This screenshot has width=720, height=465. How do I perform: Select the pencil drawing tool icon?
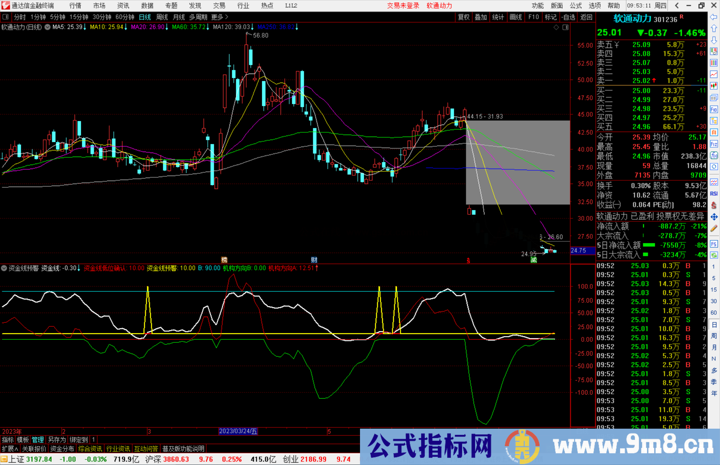click(x=714, y=228)
